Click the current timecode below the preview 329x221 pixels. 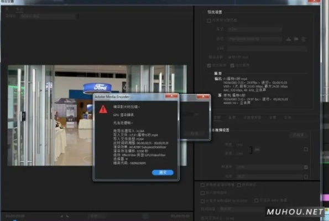pyautogui.click(x=15, y=216)
